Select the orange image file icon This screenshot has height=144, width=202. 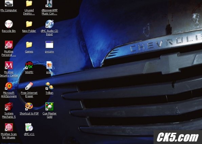coord(49,65)
